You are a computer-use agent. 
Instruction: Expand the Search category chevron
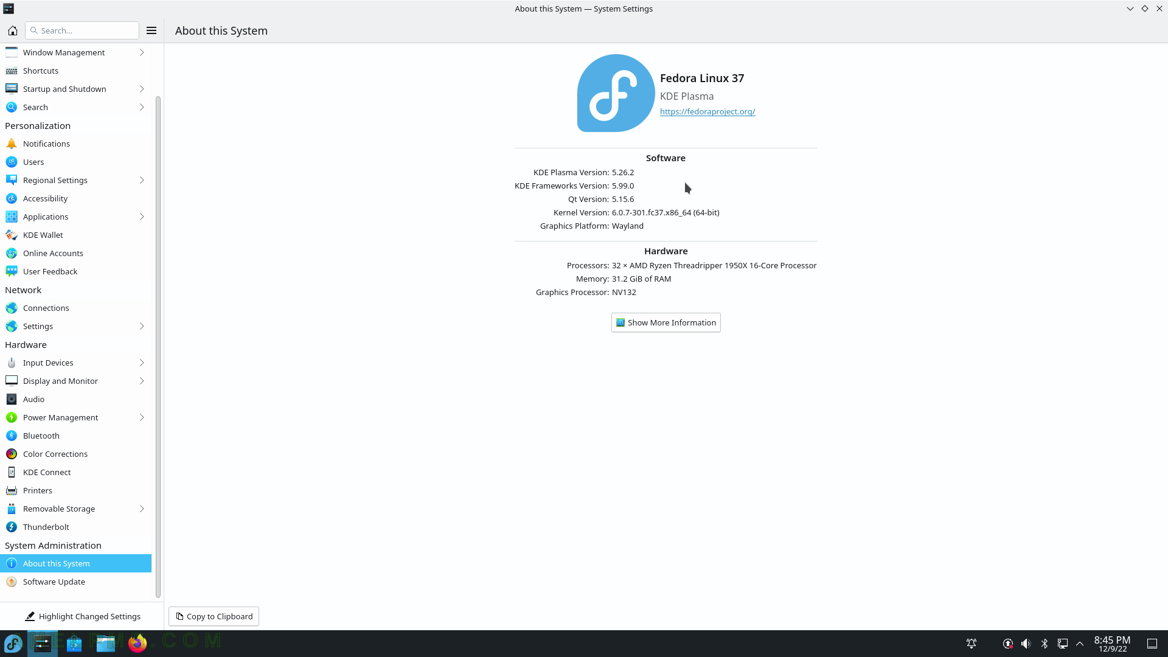coord(142,107)
